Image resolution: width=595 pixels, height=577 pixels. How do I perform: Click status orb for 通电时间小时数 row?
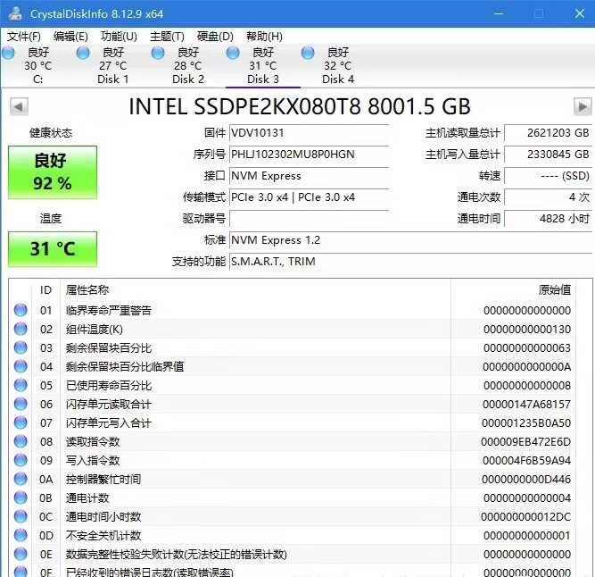click(x=21, y=516)
